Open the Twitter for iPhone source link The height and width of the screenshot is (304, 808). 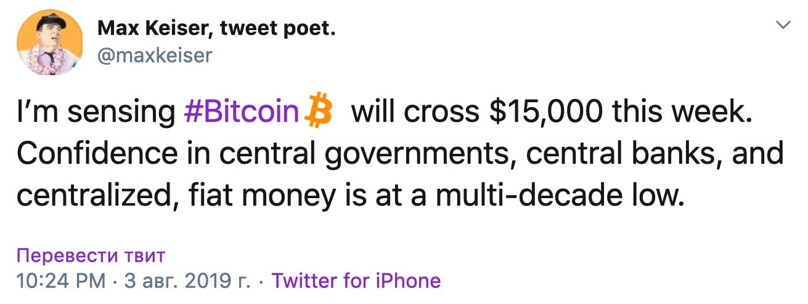[x=356, y=281]
